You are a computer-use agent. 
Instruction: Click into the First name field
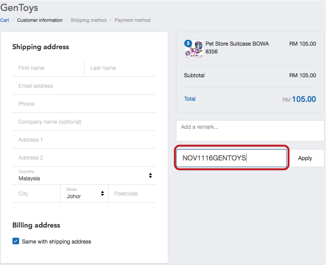[x=48, y=68]
